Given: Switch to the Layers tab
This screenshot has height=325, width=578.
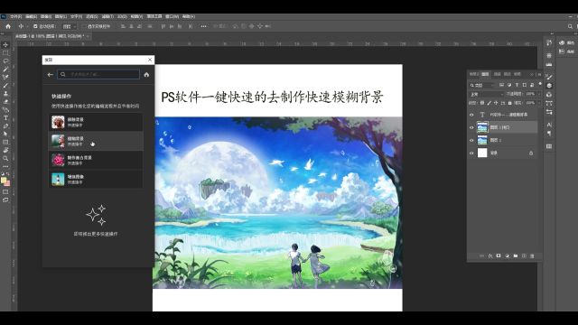Looking at the screenshot, I should pos(485,74).
